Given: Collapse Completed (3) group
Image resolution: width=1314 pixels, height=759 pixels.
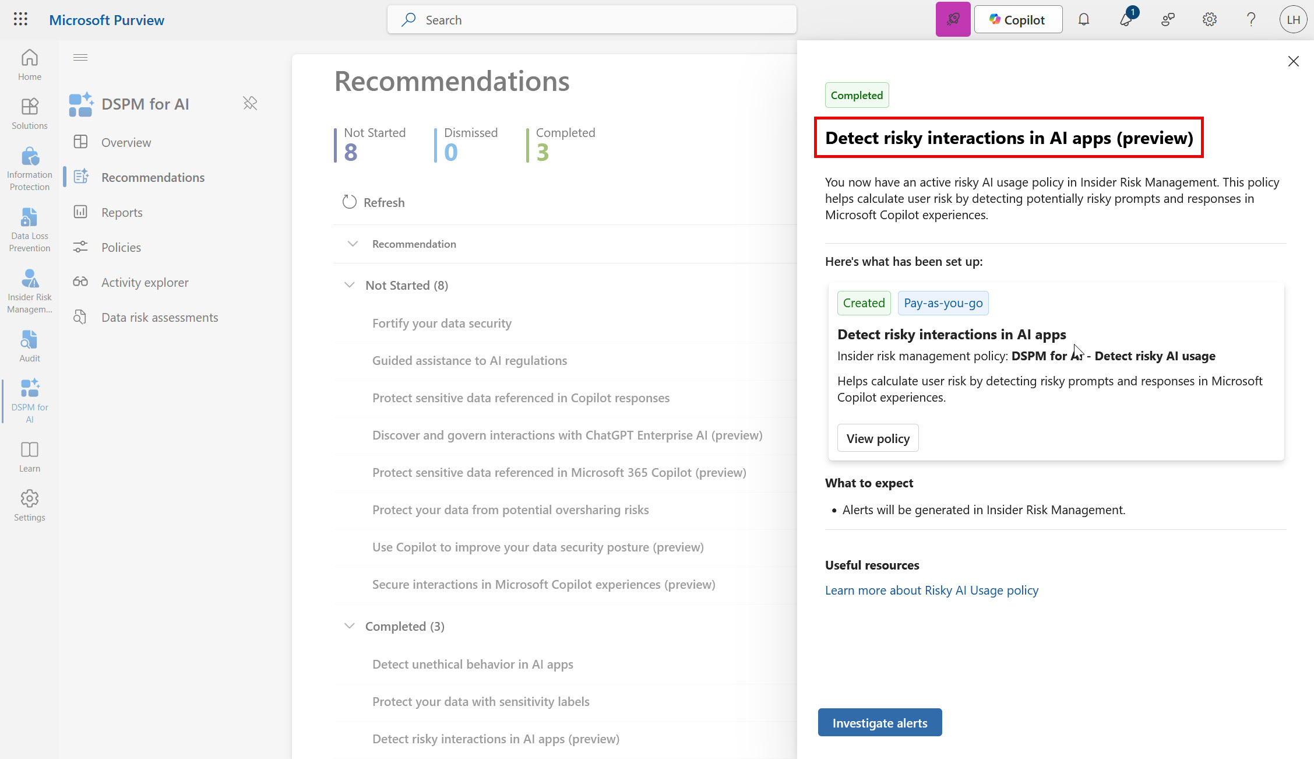Looking at the screenshot, I should pyautogui.click(x=349, y=626).
